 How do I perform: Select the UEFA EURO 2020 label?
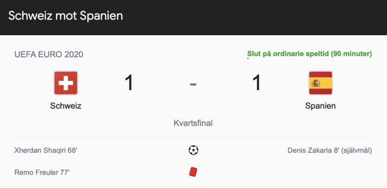[x=49, y=55]
